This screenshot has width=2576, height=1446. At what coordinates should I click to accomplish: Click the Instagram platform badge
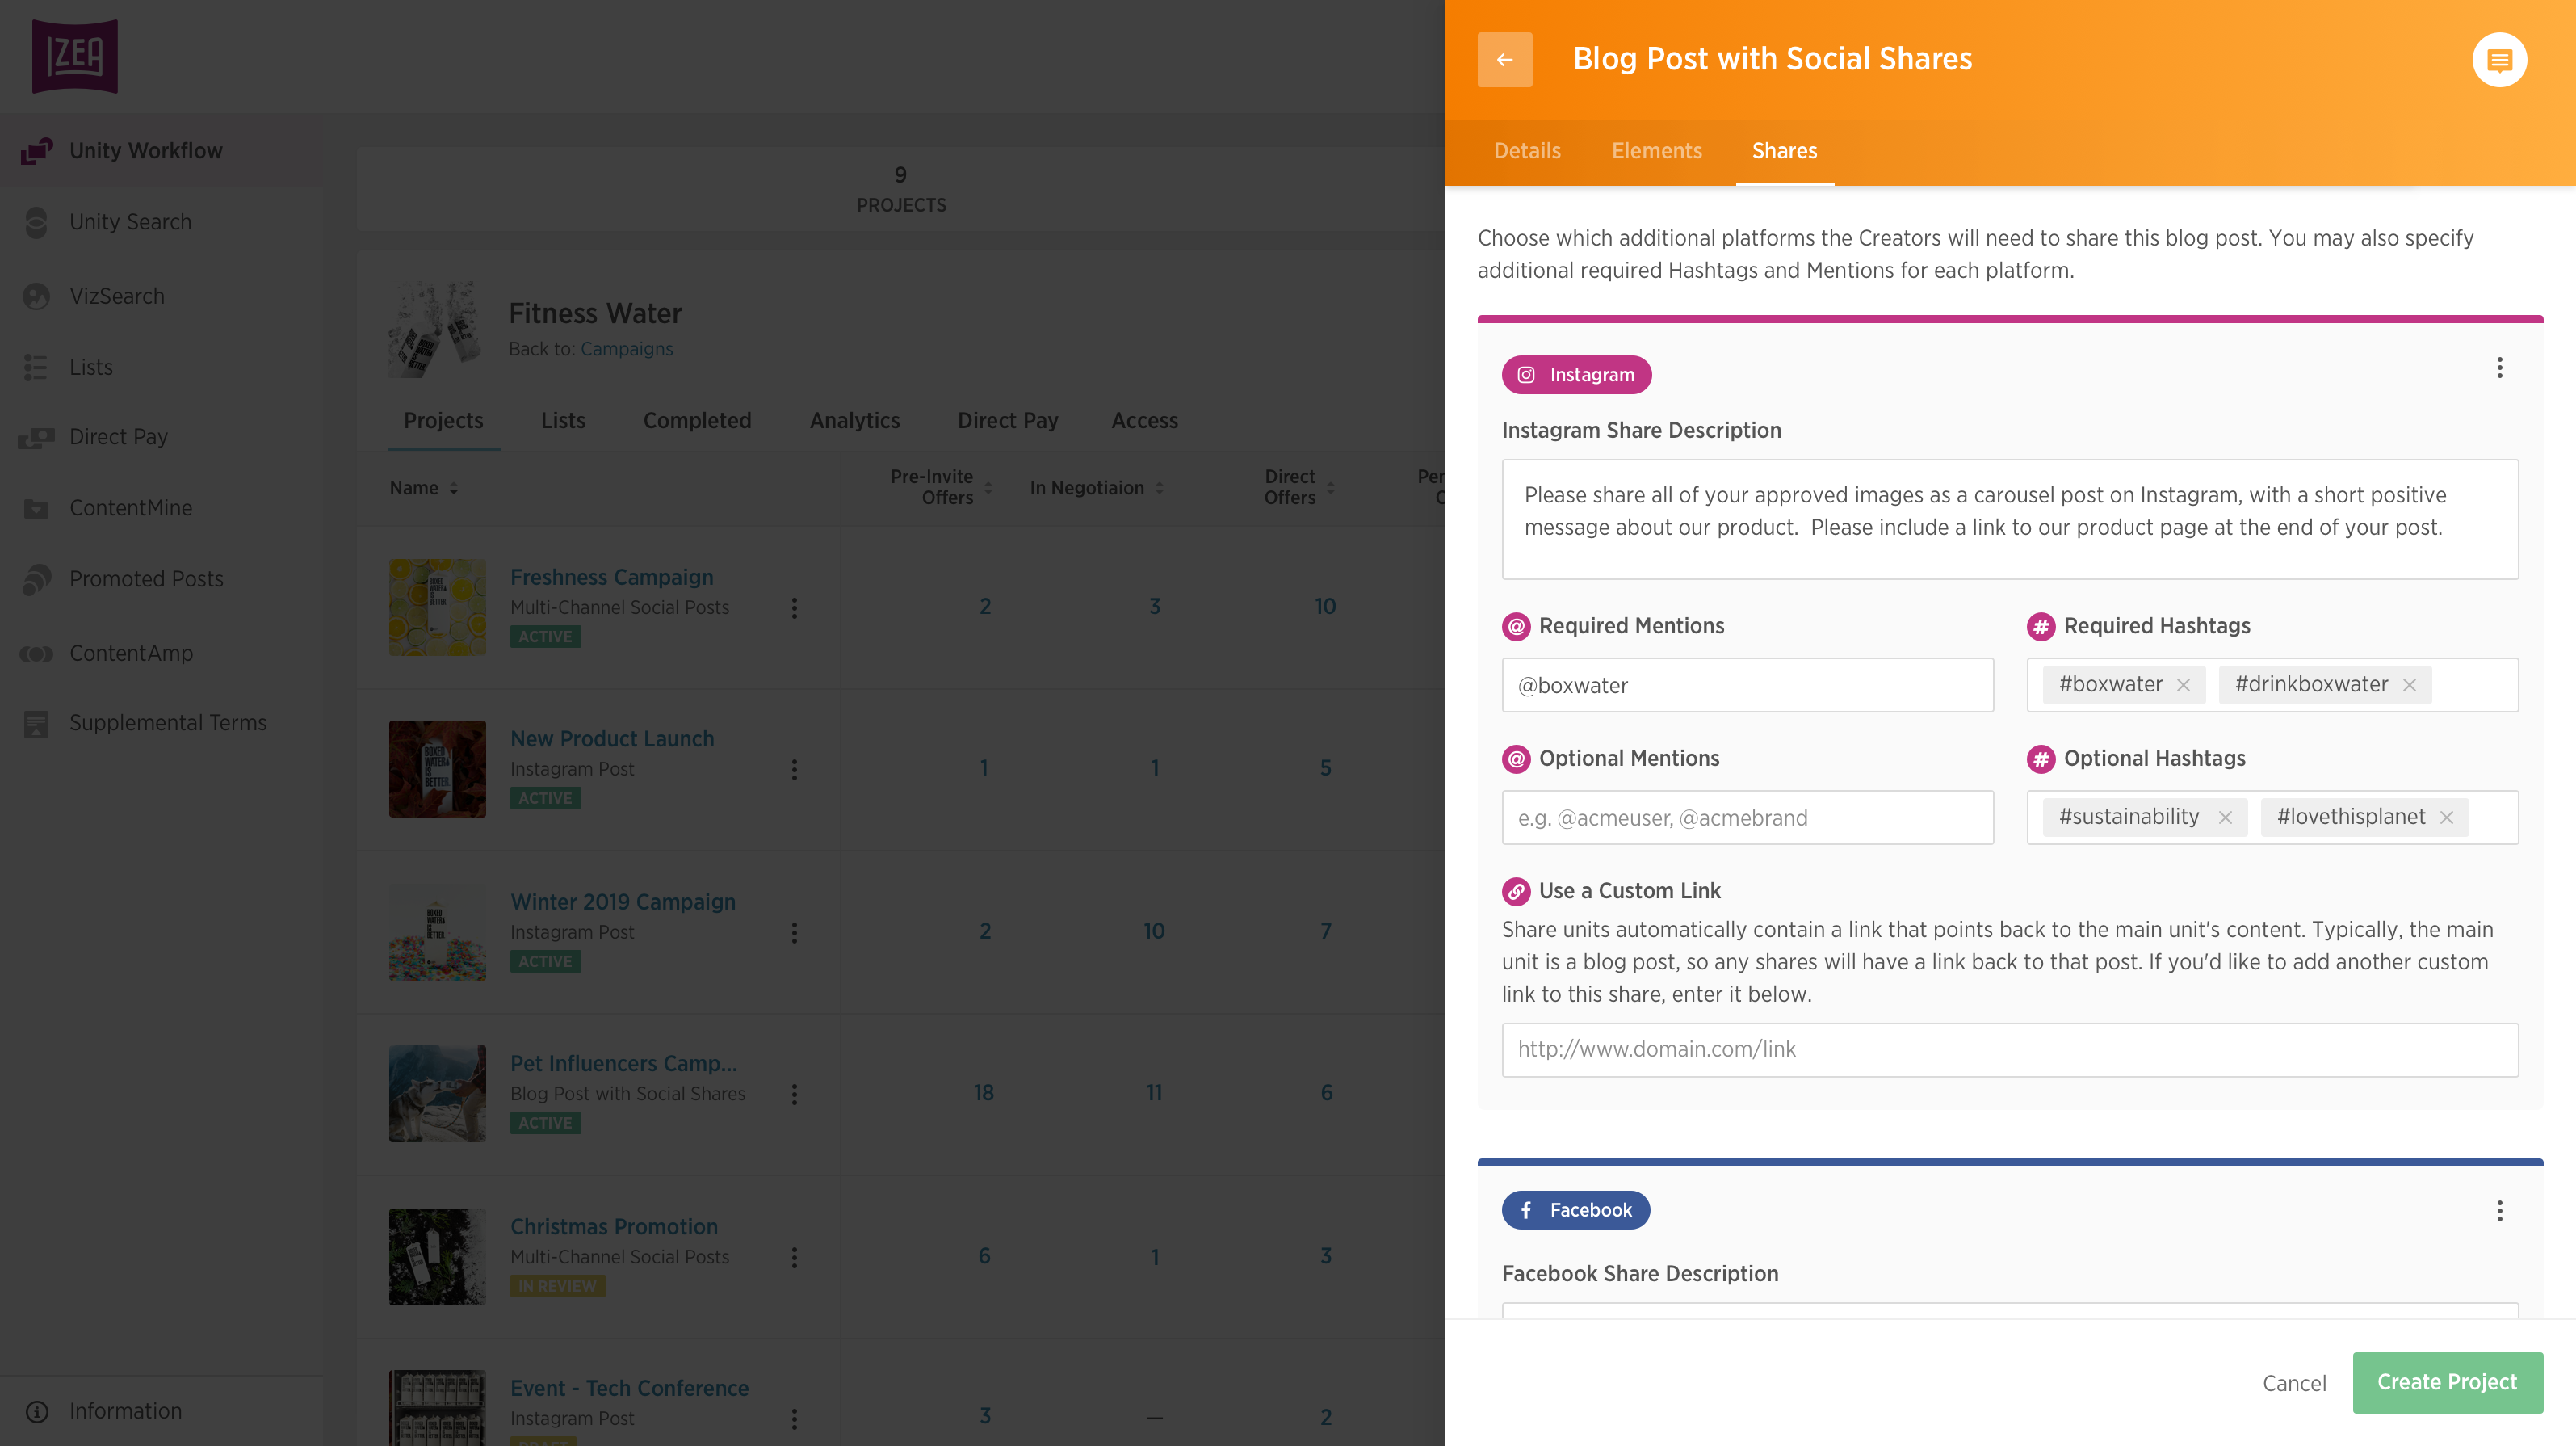1576,374
